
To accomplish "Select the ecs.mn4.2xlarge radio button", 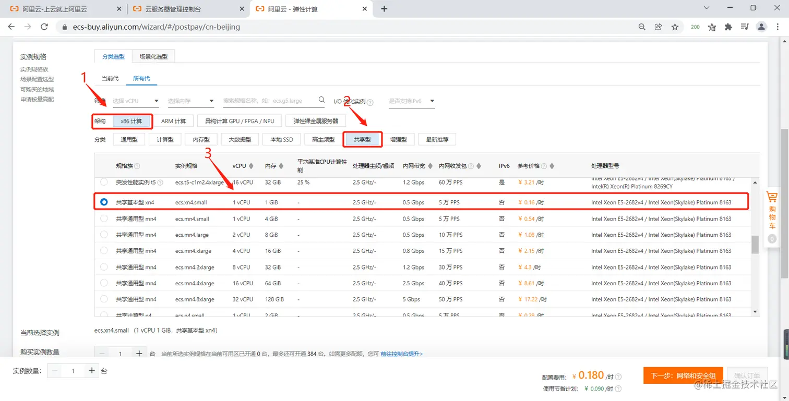I will [104, 267].
